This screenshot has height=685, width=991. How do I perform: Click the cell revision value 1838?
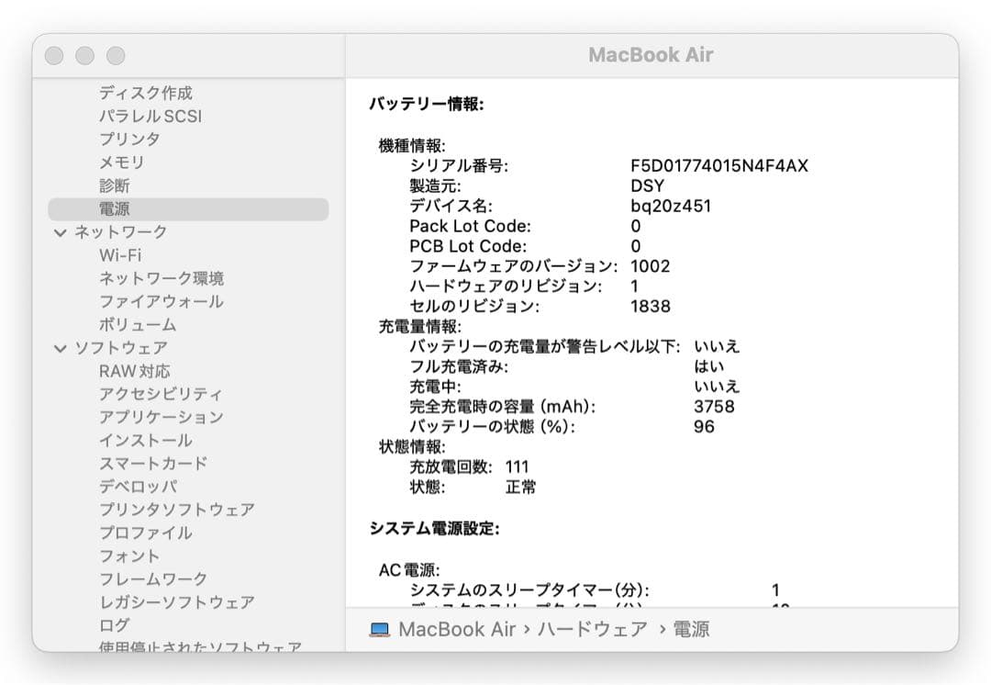point(651,307)
